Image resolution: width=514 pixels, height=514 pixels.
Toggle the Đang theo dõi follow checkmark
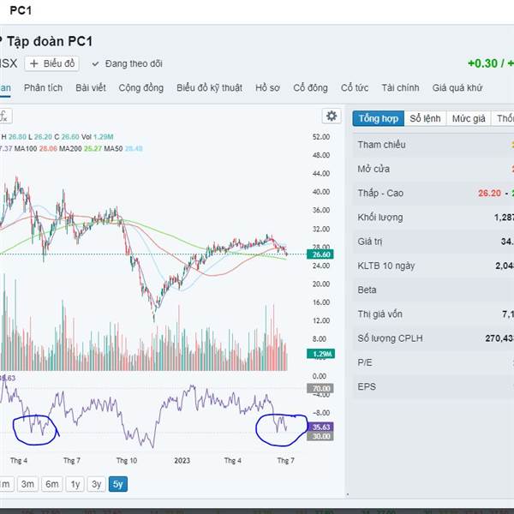point(128,63)
